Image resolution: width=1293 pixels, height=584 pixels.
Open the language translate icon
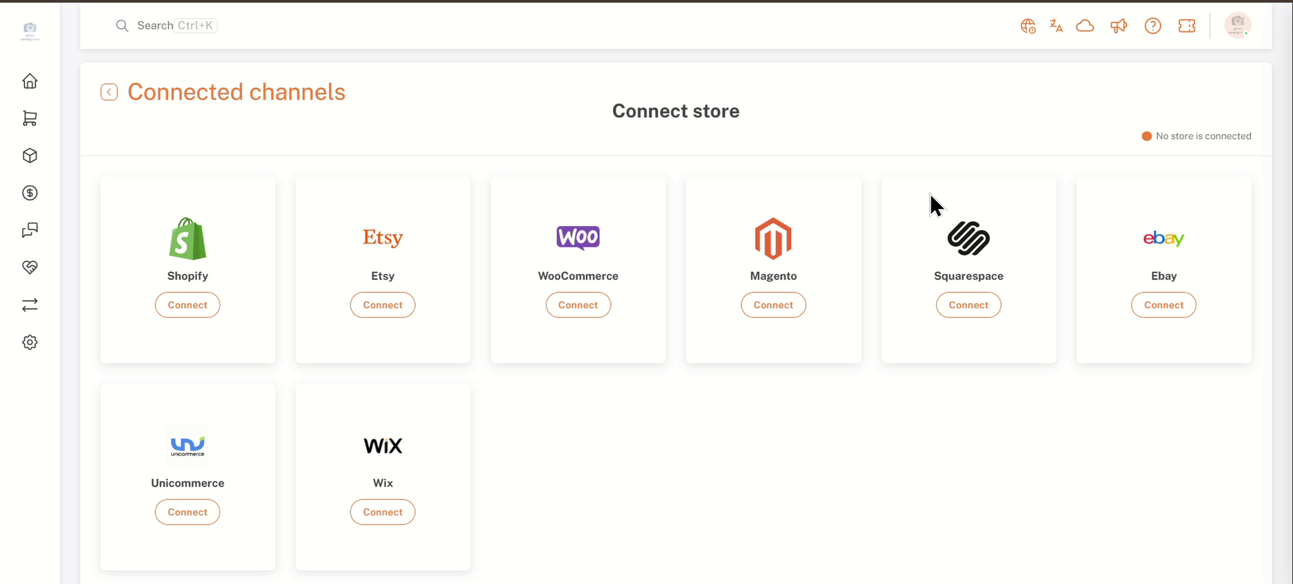tap(1056, 26)
